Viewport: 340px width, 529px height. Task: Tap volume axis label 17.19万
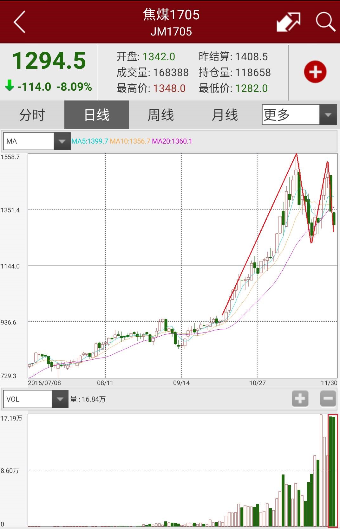point(11,418)
